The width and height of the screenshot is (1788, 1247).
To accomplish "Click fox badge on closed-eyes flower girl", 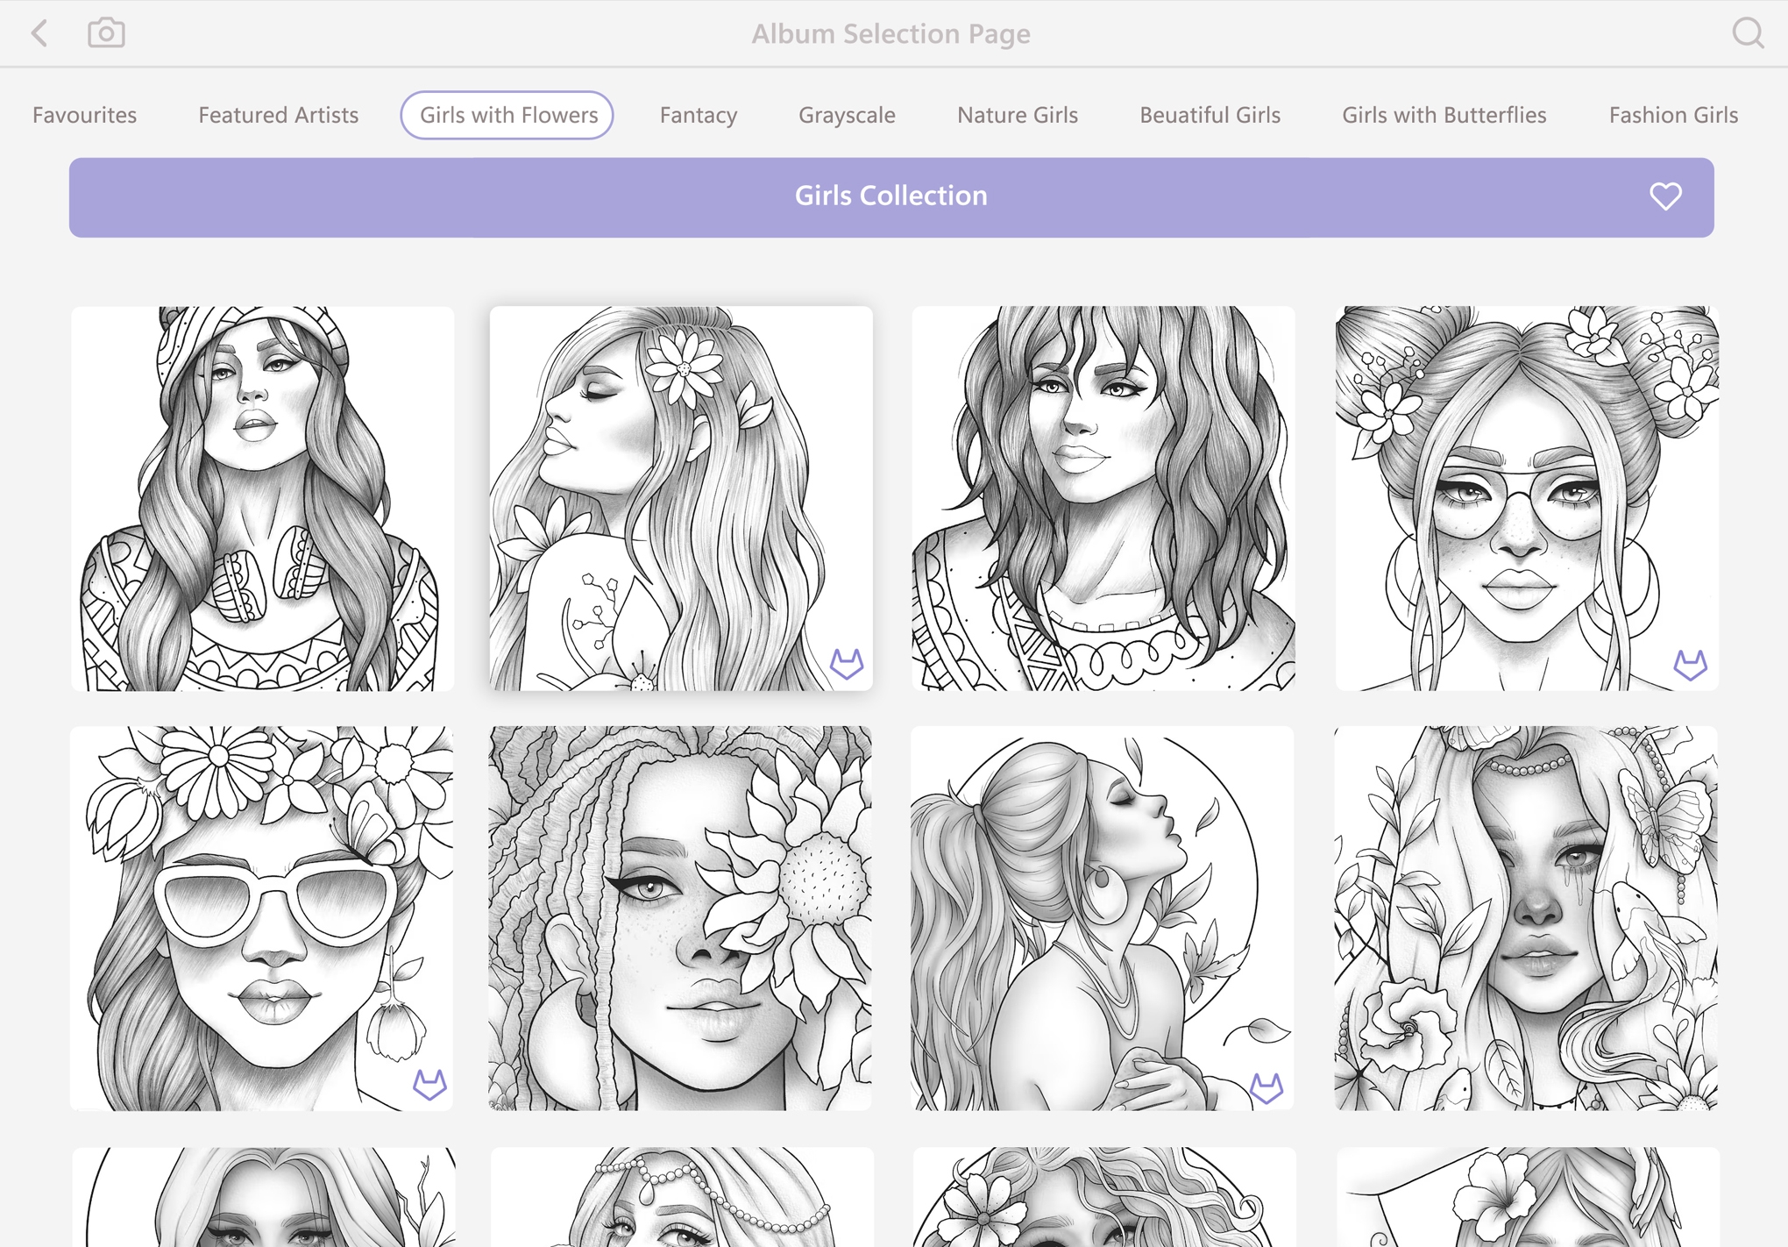I will (x=846, y=664).
